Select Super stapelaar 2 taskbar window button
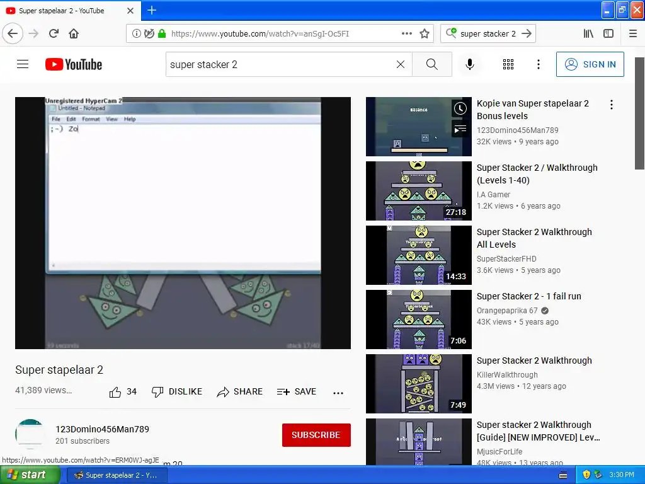This screenshot has width=645, height=484. click(117, 475)
